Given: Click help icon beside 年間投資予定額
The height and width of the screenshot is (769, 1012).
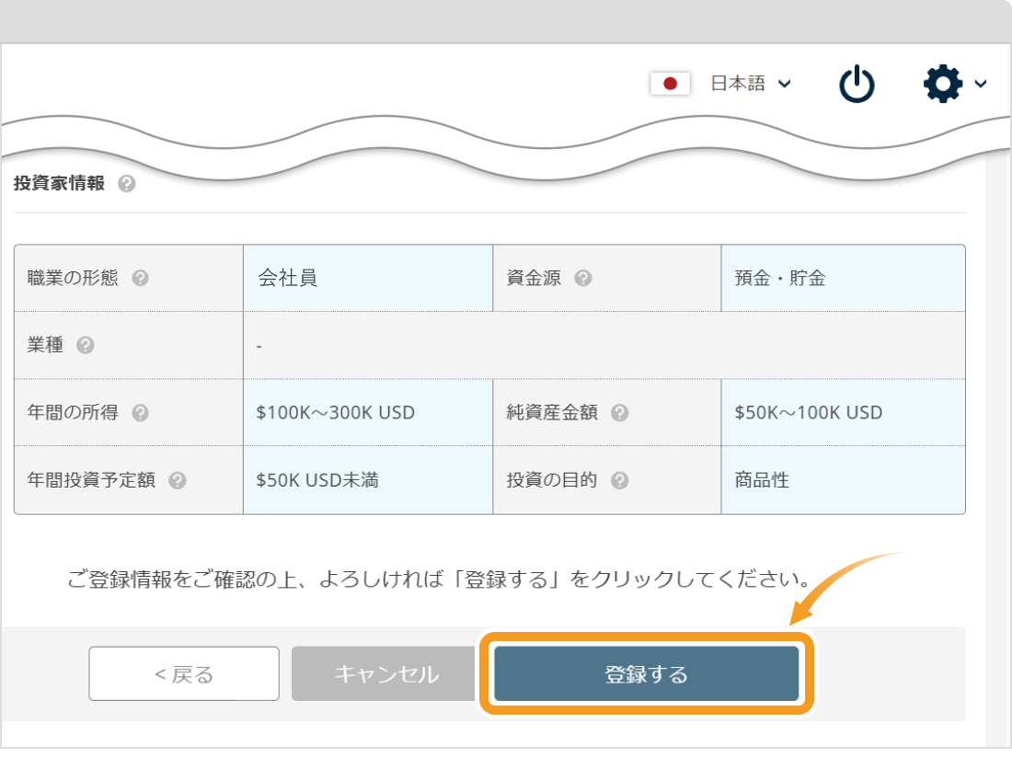Looking at the screenshot, I should (x=178, y=480).
